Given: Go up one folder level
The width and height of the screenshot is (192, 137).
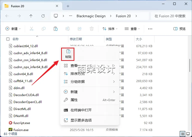Looking at the screenshot, I should (31, 16).
